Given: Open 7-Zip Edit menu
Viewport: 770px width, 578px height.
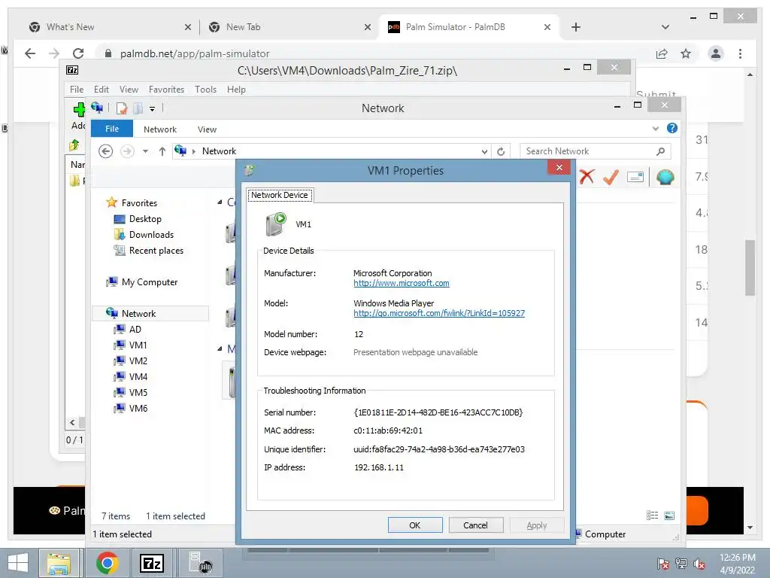Looking at the screenshot, I should click(x=102, y=90).
